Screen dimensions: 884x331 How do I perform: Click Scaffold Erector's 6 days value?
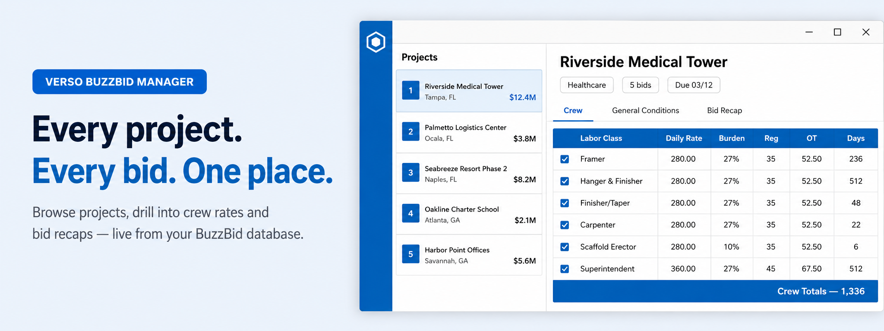[856, 247]
